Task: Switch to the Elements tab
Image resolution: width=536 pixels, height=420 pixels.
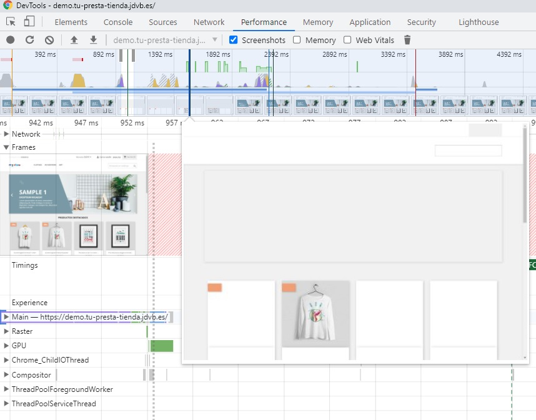Action: 71,22
